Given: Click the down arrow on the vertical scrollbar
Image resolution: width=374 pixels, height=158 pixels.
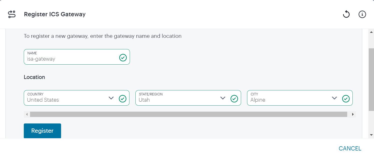Looking at the screenshot, I should point(371,135).
